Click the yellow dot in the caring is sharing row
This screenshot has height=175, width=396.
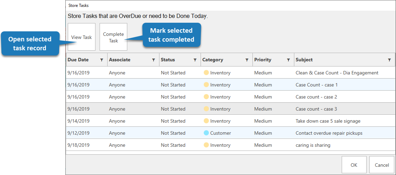[206, 145]
